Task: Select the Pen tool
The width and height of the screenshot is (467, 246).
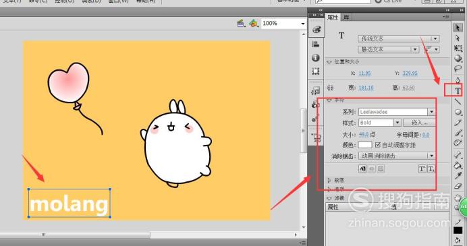Action: click(x=458, y=80)
